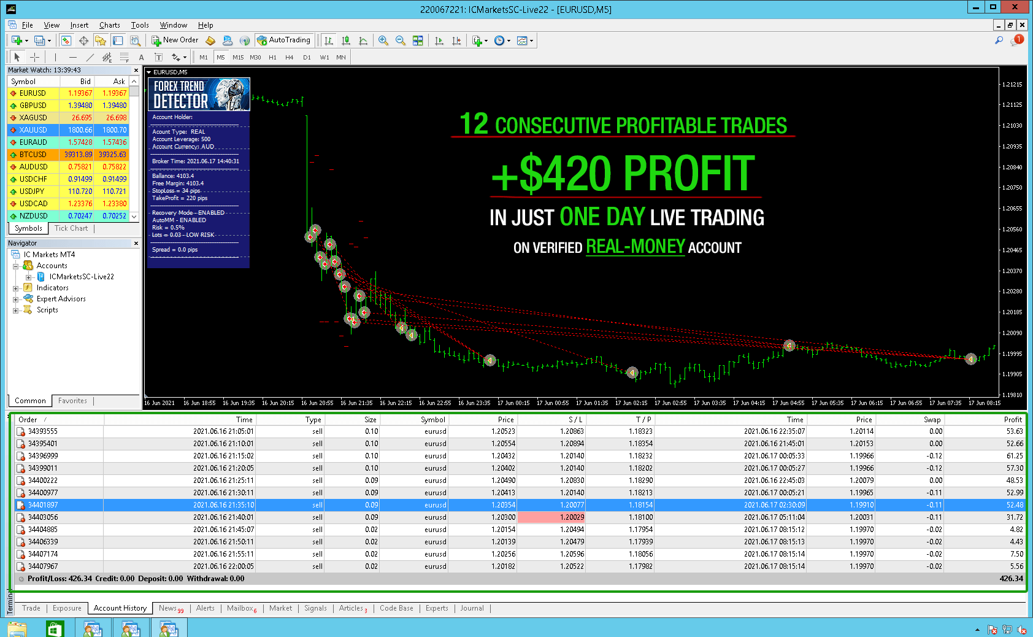
Task: Select the Fibonacci retracement tool
Action: tap(125, 57)
